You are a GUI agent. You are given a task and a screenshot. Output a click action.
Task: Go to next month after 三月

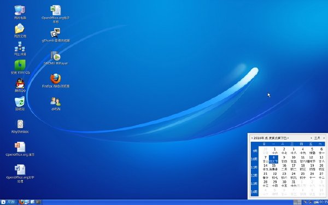click(x=324, y=138)
